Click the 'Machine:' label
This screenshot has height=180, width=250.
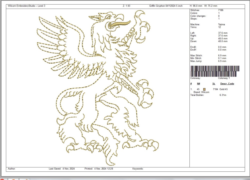195,25
